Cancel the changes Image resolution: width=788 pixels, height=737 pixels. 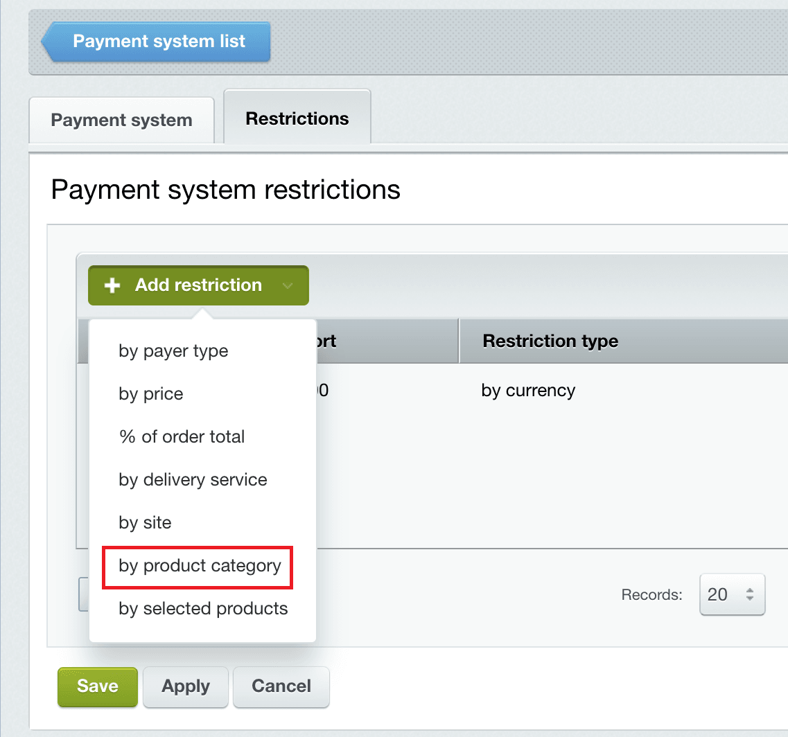click(281, 686)
